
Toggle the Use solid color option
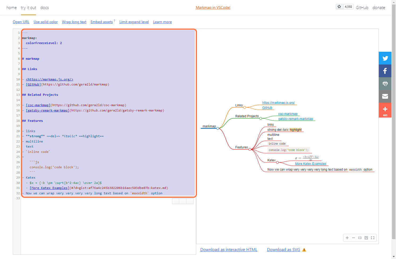[46, 22]
